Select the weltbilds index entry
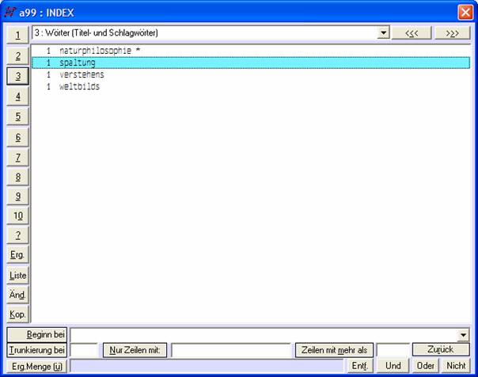478x377 pixels. click(x=251, y=86)
